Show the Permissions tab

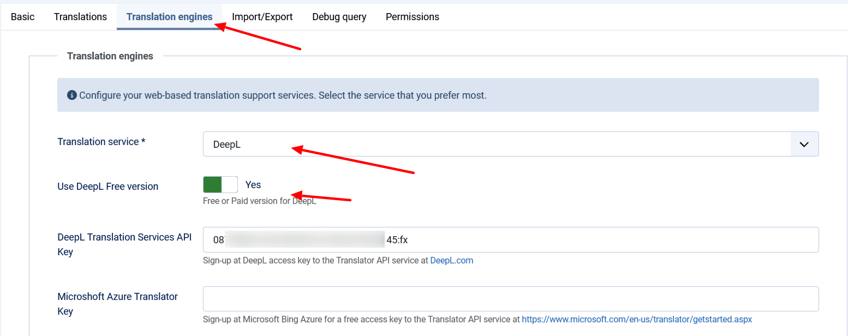pyautogui.click(x=413, y=17)
